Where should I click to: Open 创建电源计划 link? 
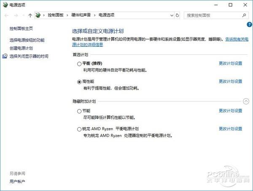pos(21,48)
